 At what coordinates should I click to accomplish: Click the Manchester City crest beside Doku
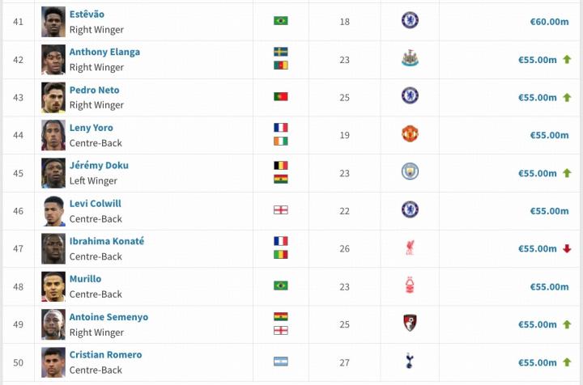pyautogui.click(x=410, y=172)
